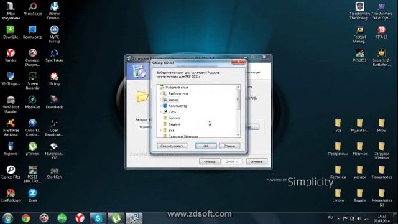Click the volume icon in system tray
Image resolution: width=398 pixels, height=224 pixels.
tap(359, 218)
